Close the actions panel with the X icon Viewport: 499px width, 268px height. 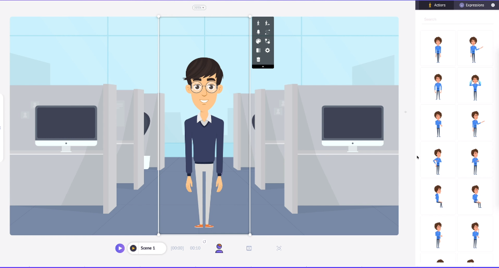[493, 5]
